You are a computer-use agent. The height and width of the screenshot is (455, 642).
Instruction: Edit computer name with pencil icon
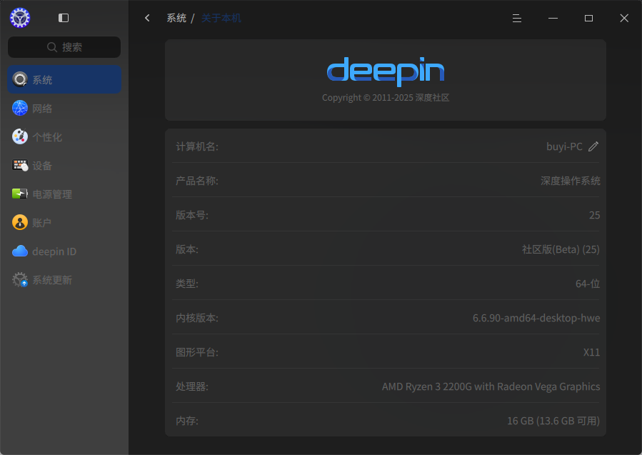(x=593, y=146)
